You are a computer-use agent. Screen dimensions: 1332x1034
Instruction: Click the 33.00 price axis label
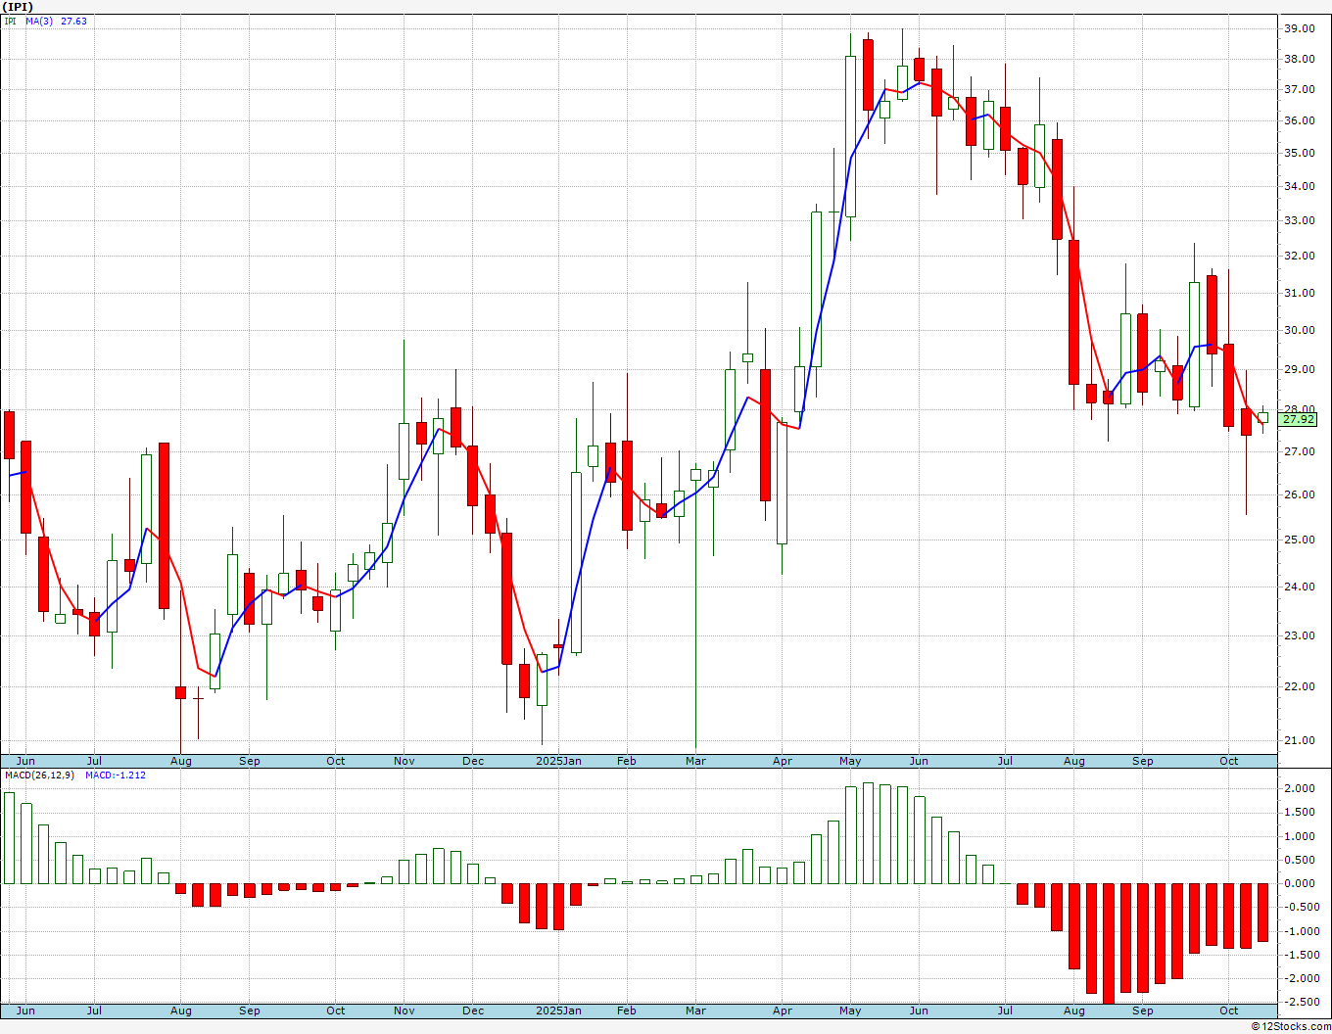pyautogui.click(x=1299, y=220)
